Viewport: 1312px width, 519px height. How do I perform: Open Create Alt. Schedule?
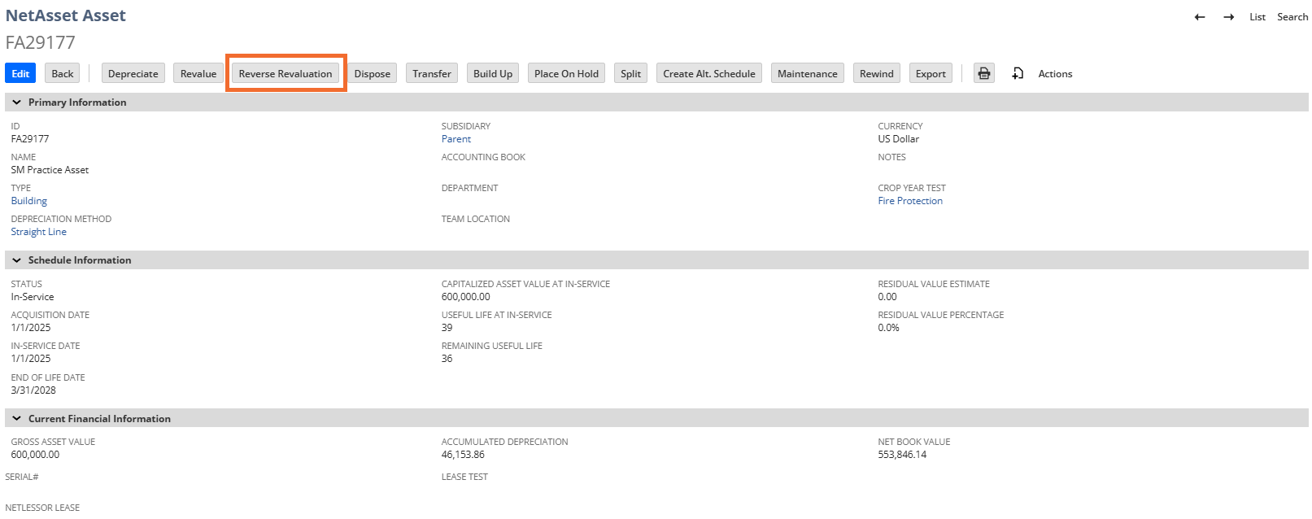708,73
